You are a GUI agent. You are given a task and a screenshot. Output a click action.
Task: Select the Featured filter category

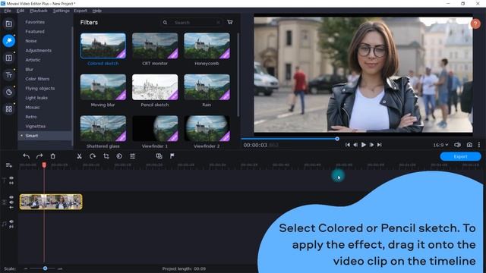35,32
